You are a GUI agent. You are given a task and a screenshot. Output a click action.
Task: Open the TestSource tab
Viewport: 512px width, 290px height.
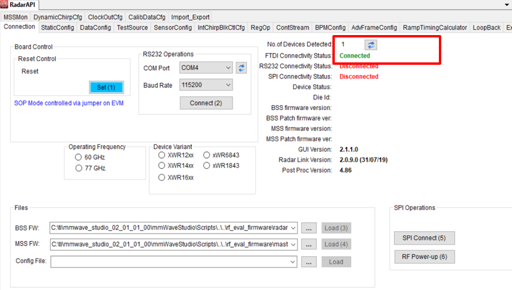pyautogui.click(x=132, y=28)
